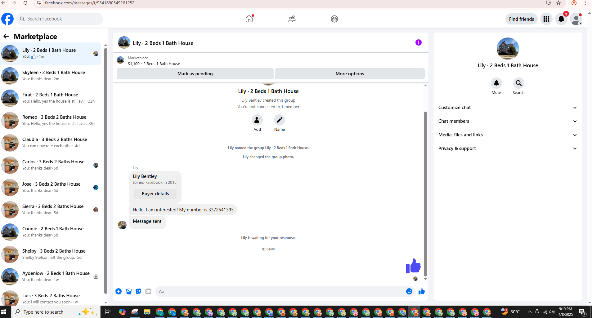The height and width of the screenshot is (318, 592).
Task: Open the Facebook menu grid icon
Action: pos(546,19)
